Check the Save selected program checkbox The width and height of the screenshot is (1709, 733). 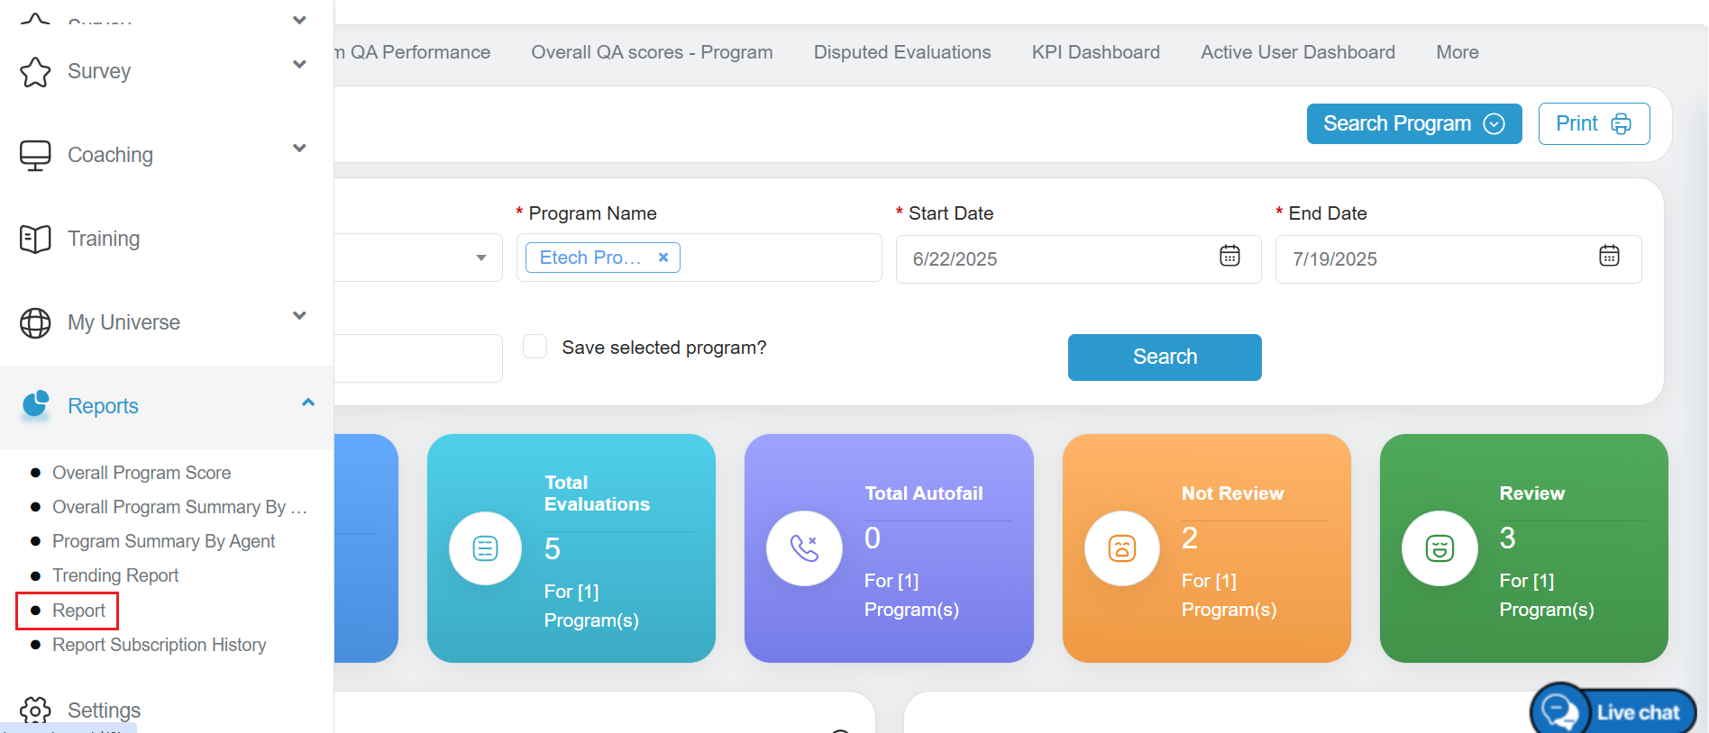point(535,347)
